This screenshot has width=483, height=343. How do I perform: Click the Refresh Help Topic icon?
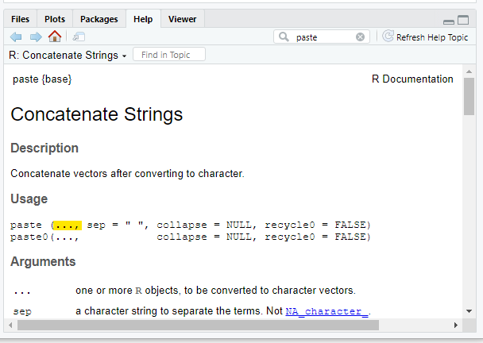388,37
